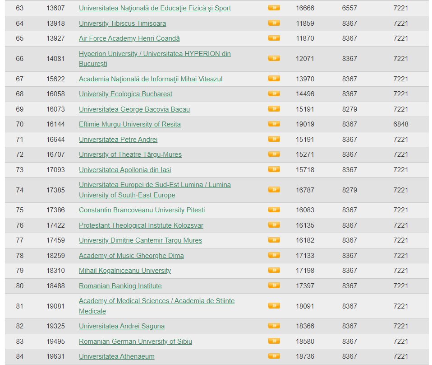Open Universitatea Athenaeum link
Viewport: 432px width, 365px height.
(116, 356)
